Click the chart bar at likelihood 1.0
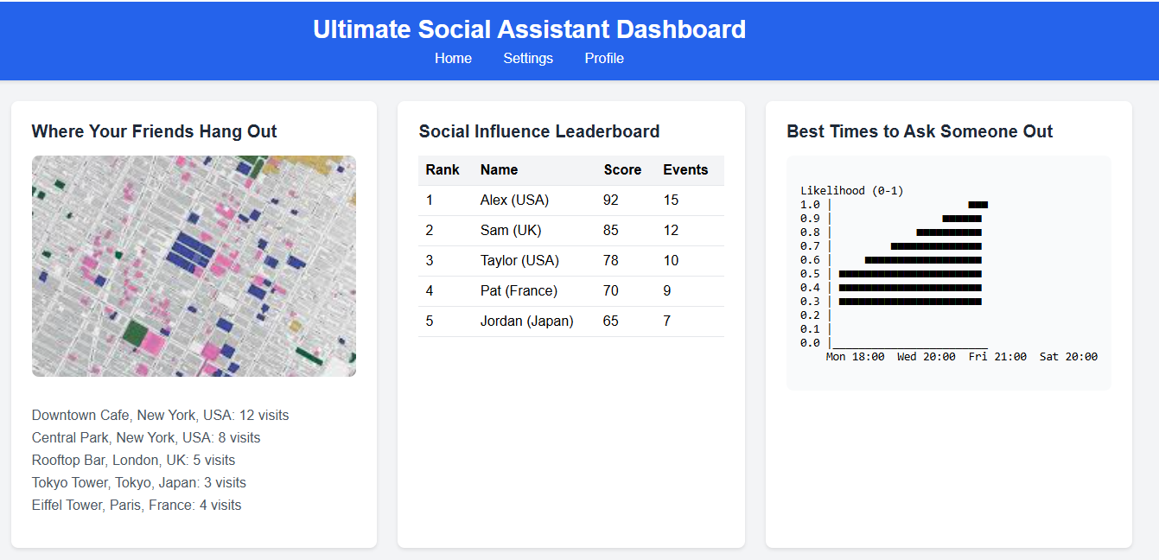Image resolution: width=1159 pixels, height=560 pixels. tap(978, 205)
